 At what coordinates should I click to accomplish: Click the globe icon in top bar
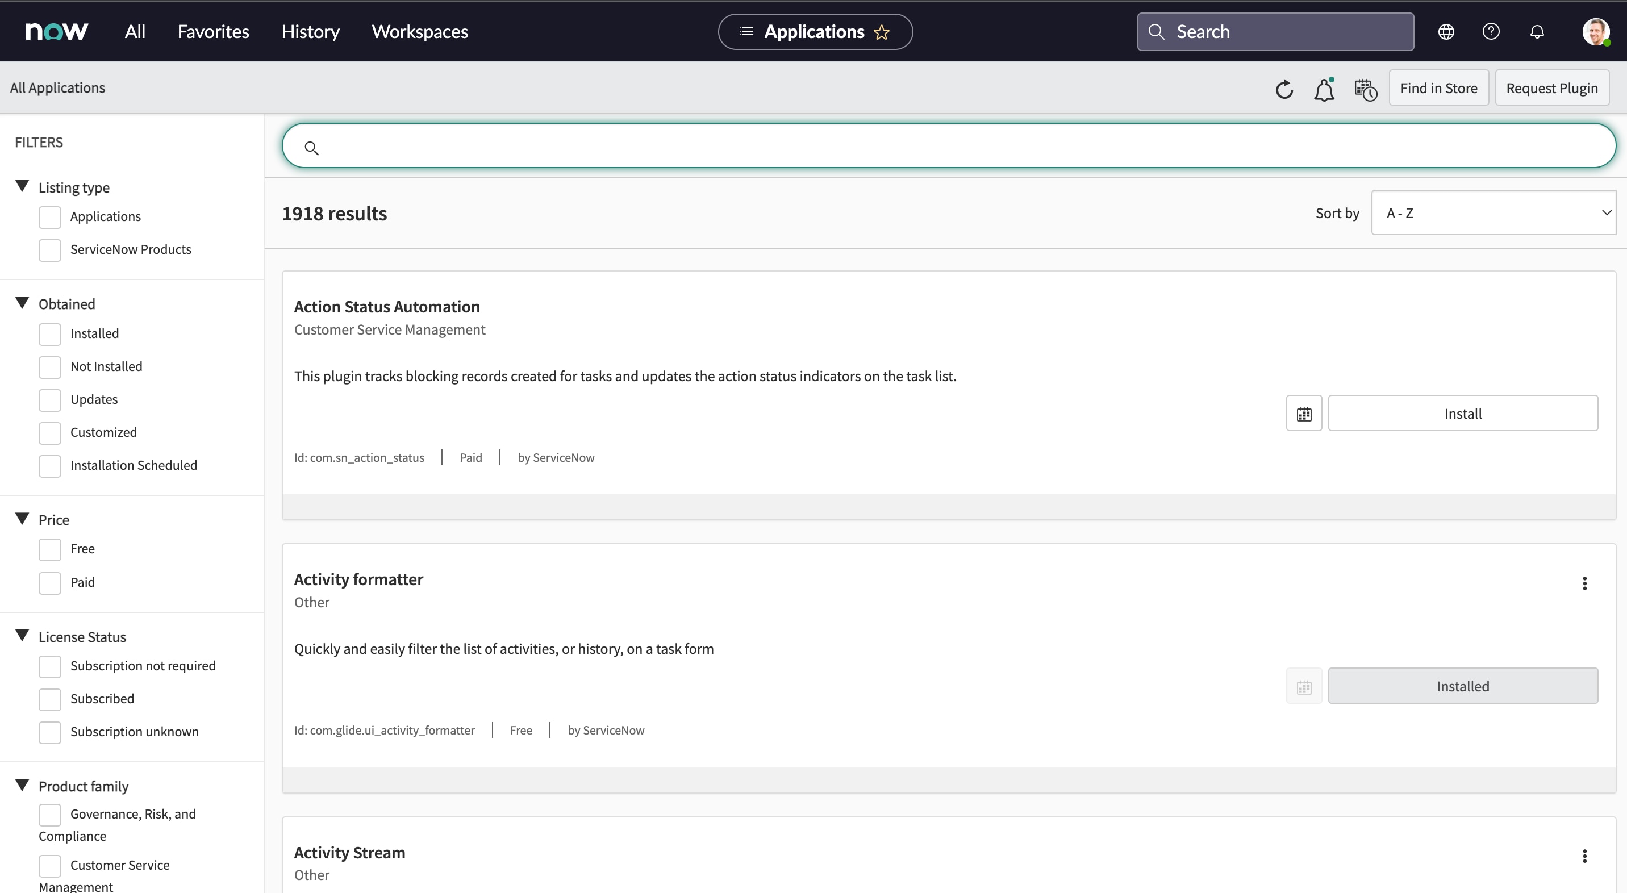tap(1446, 32)
